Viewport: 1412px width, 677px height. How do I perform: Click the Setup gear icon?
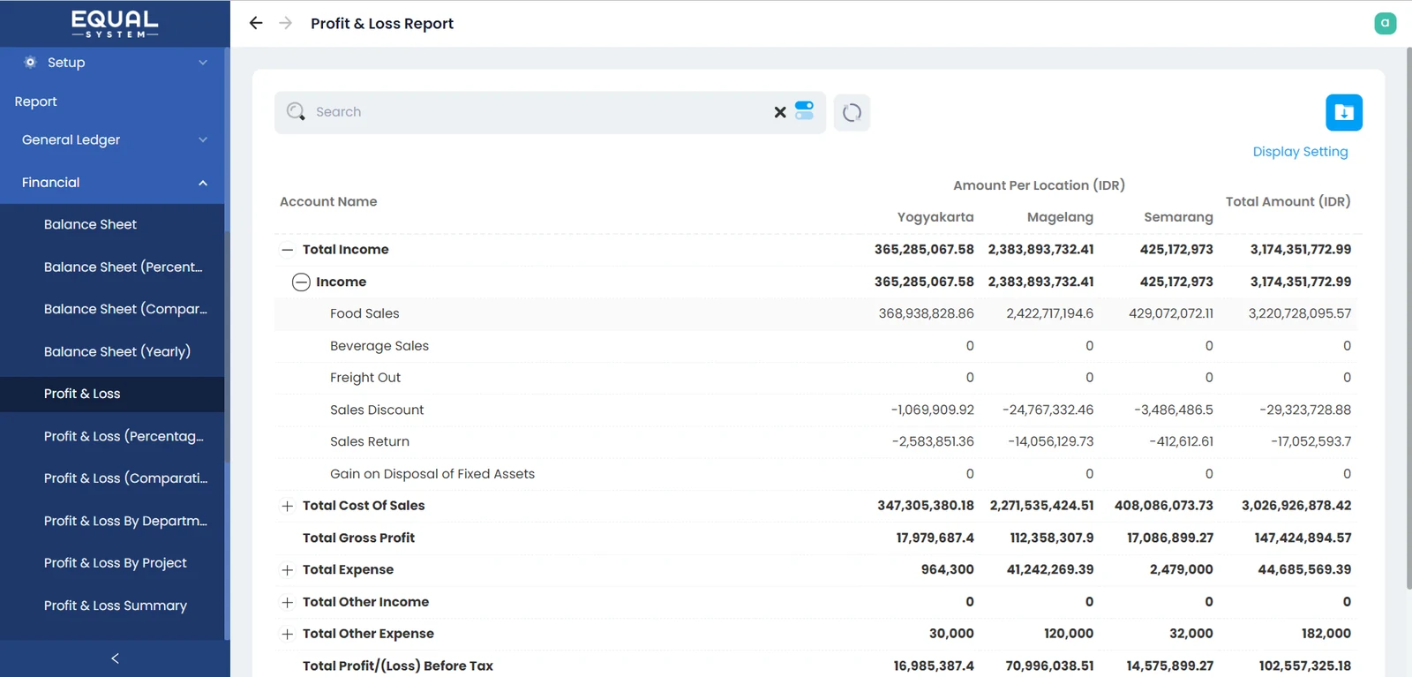point(30,62)
